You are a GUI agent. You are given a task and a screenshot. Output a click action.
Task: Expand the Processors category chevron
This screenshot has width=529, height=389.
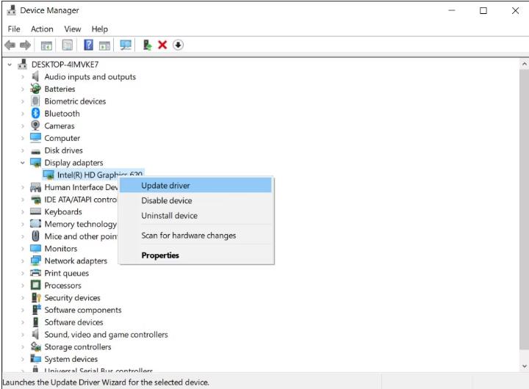(x=23, y=286)
